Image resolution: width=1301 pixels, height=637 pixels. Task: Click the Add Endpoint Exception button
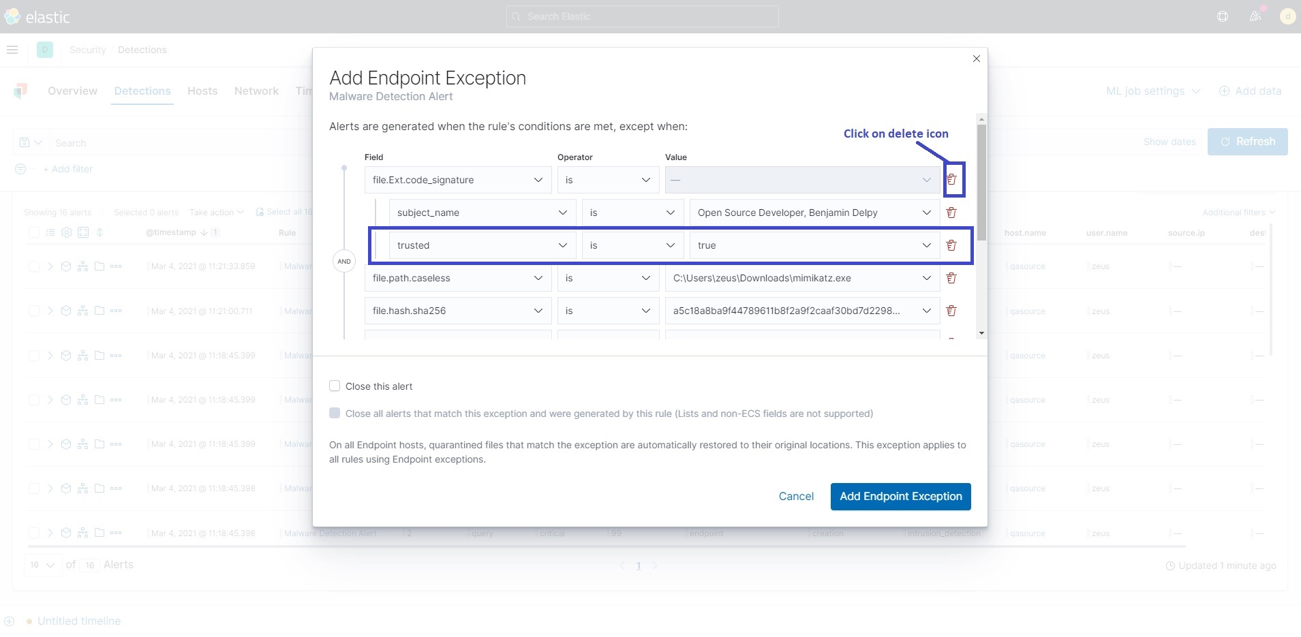point(900,496)
